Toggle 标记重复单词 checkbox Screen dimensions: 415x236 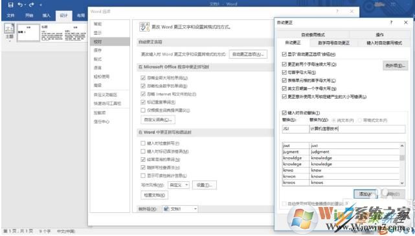[143, 102]
